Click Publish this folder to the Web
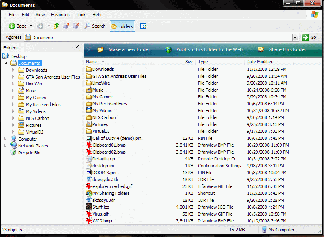Screen dimensions: 324x237 pos(209,49)
